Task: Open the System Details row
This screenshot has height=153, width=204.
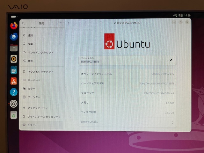Action: pyautogui.click(x=127, y=122)
